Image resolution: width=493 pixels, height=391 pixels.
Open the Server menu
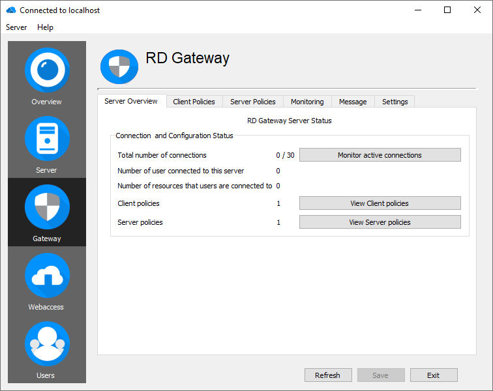(x=16, y=27)
